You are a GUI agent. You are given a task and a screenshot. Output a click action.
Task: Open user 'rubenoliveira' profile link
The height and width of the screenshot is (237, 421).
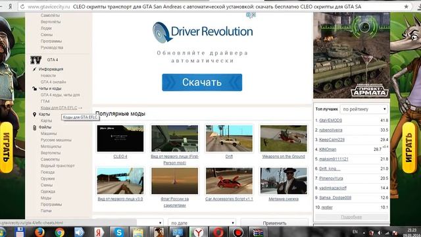tap(331, 130)
